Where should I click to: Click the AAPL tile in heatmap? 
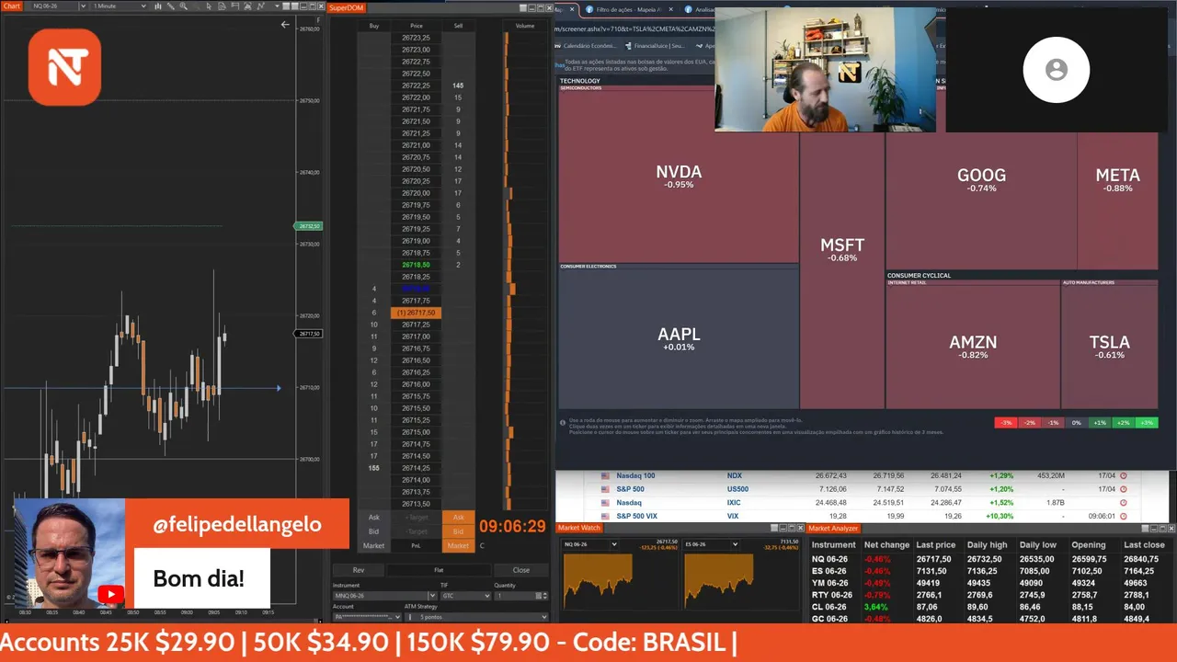coord(679,338)
